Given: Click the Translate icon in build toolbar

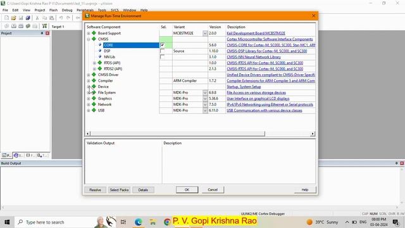Looking at the screenshot, I should 6,26.
